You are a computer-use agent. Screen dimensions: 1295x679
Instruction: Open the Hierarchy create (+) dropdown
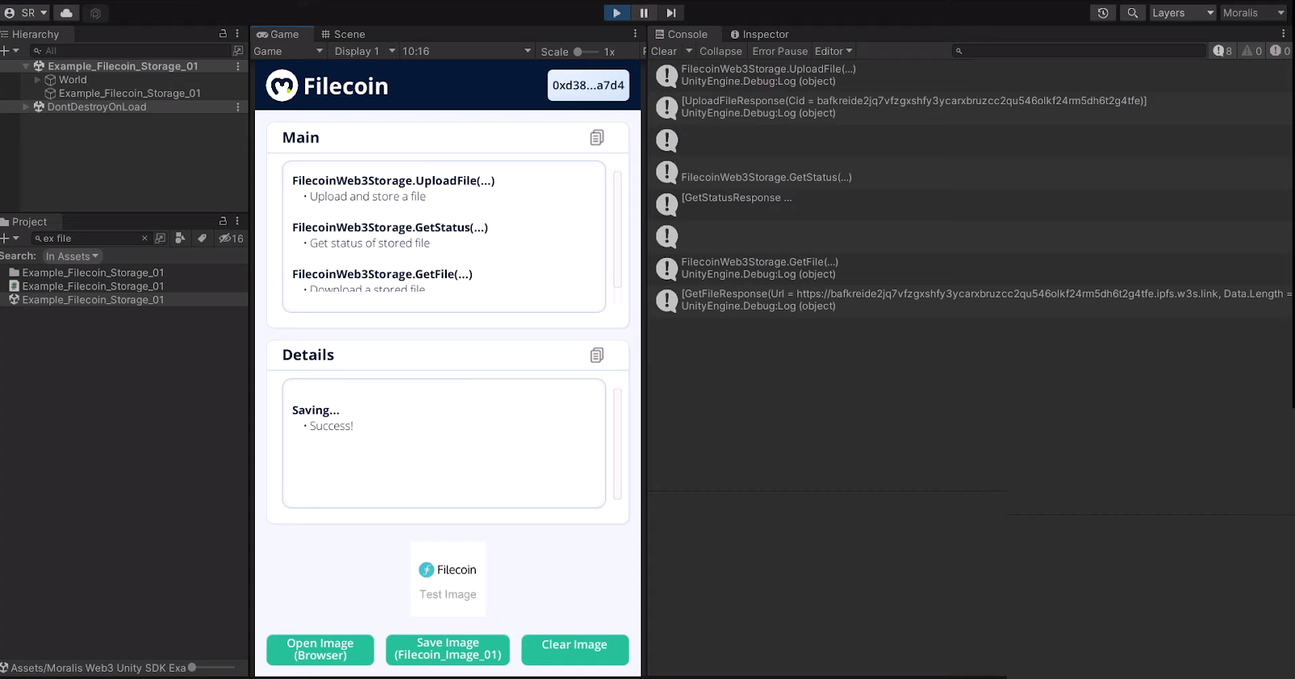click(10, 51)
